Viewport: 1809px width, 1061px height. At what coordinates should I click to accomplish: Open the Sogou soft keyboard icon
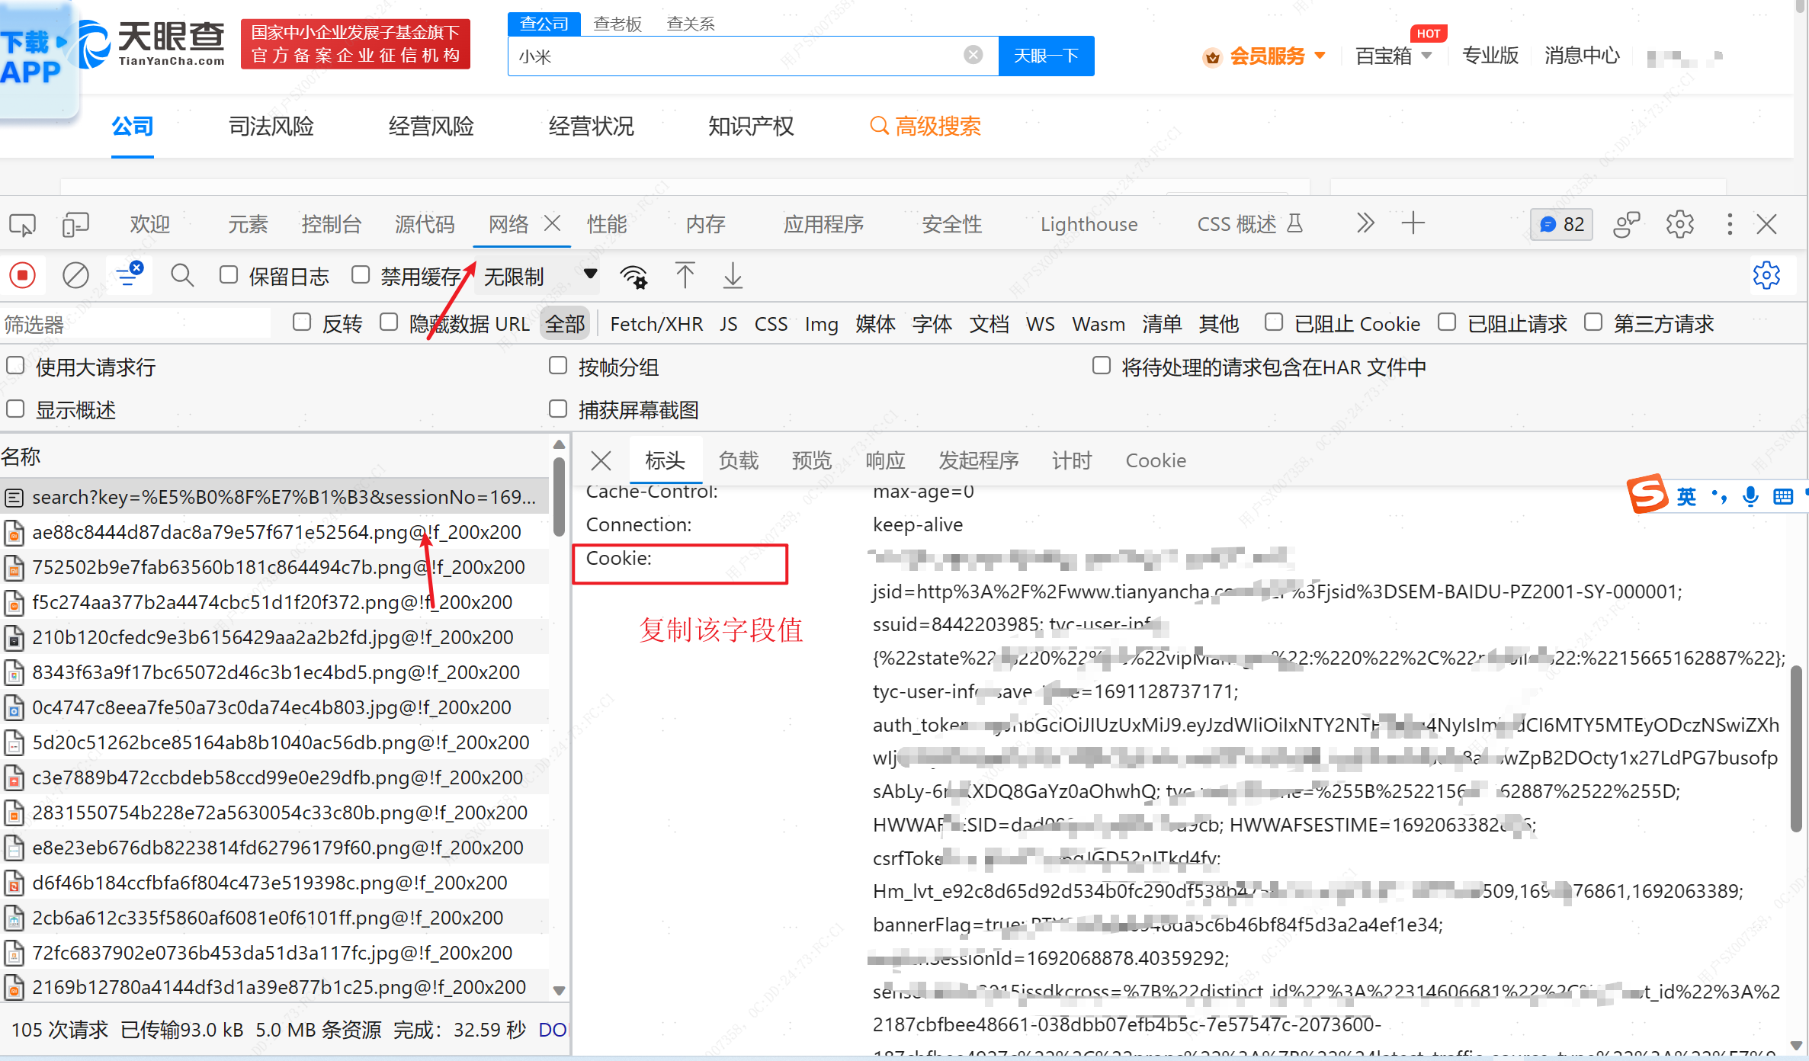(x=1782, y=497)
